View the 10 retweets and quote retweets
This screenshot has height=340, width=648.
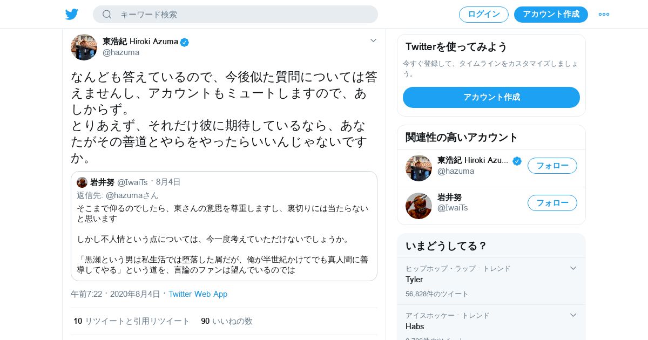(x=132, y=321)
